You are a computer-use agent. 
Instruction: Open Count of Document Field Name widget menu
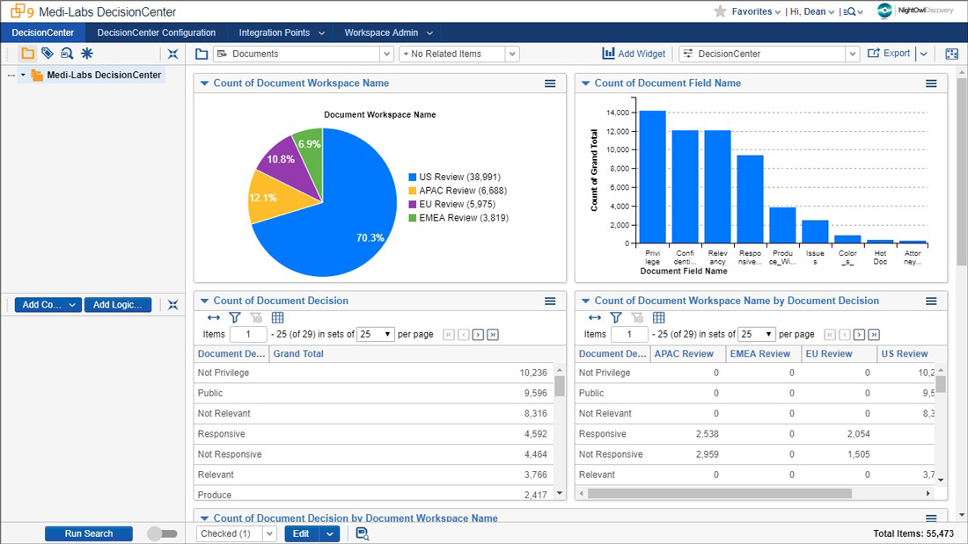pos(931,83)
